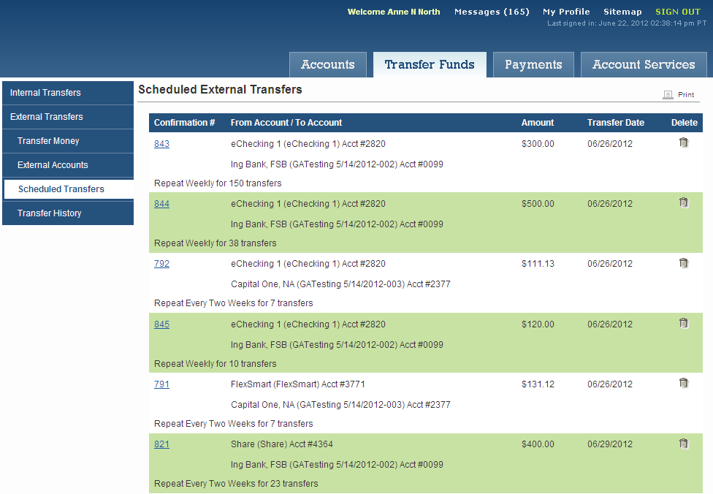The height and width of the screenshot is (494, 713).
Task: Open the Accounts tab
Action: coord(327,64)
